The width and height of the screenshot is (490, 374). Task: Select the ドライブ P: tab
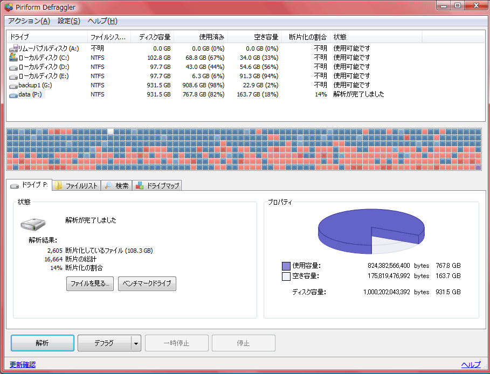[29, 185]
